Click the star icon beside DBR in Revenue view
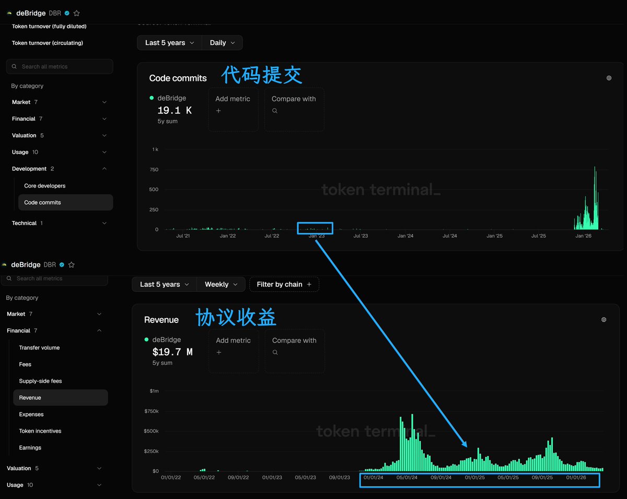Image resolution: width=627 pixels, height=499 pixels. tap(72, 265)
